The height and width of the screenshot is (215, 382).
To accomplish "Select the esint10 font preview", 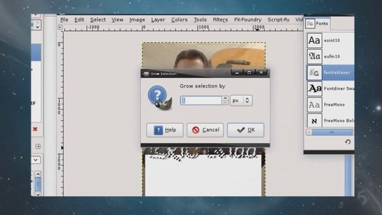I will pyautogui.click(x=315, y=41).
